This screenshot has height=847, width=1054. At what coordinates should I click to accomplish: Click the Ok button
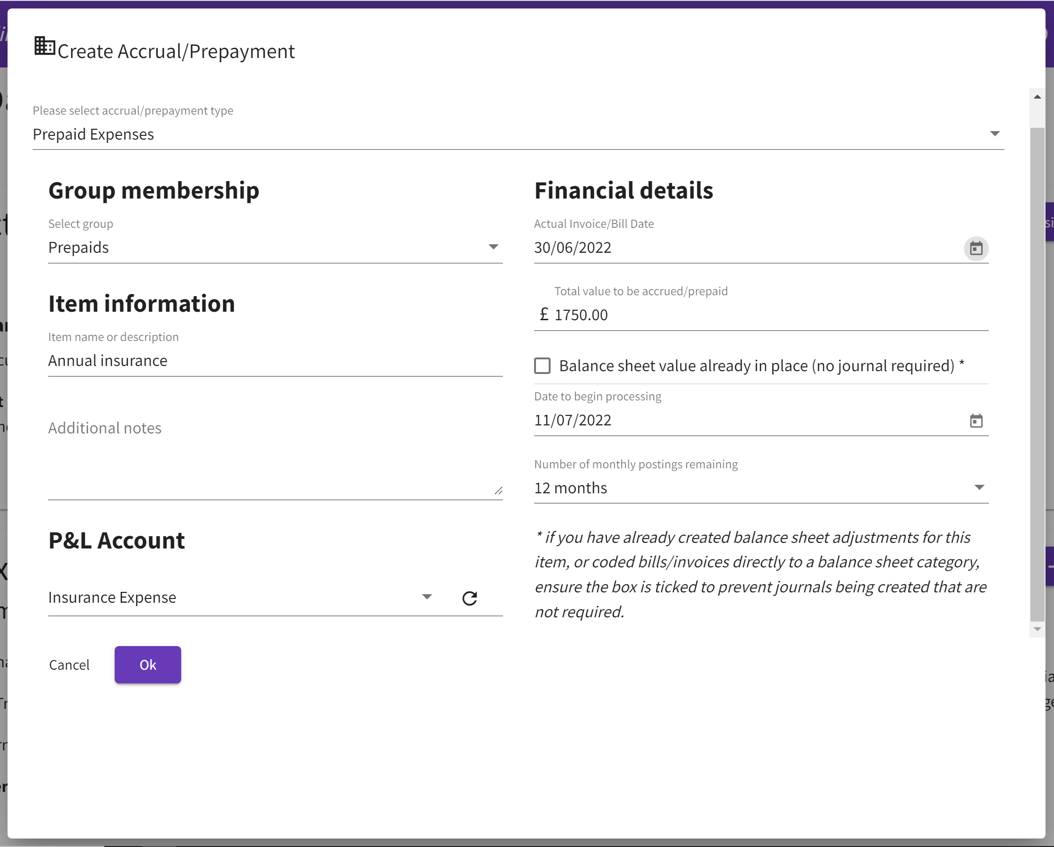148,664
